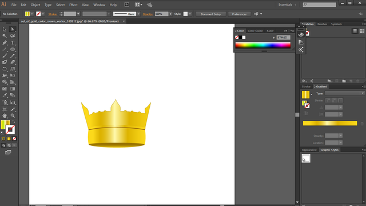This screenshot has width=366, height=206.
Task: Switch Swatches panel to thumbnail view
Action: coord(361,31)
